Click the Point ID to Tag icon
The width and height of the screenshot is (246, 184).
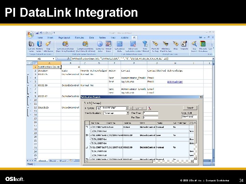pos(155,44)
